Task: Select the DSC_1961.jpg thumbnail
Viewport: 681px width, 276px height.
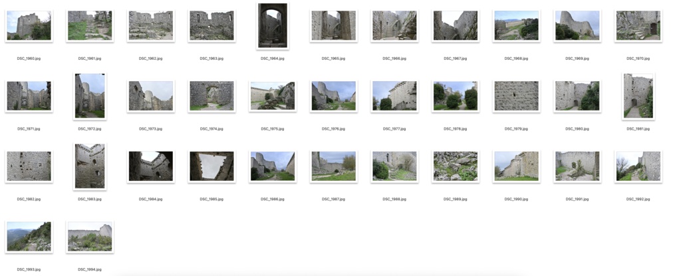Action: tap(90, 26)
